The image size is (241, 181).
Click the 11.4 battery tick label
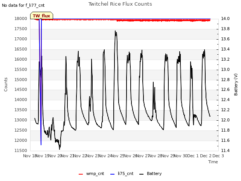pyautogui.click(x=225, y=150)
